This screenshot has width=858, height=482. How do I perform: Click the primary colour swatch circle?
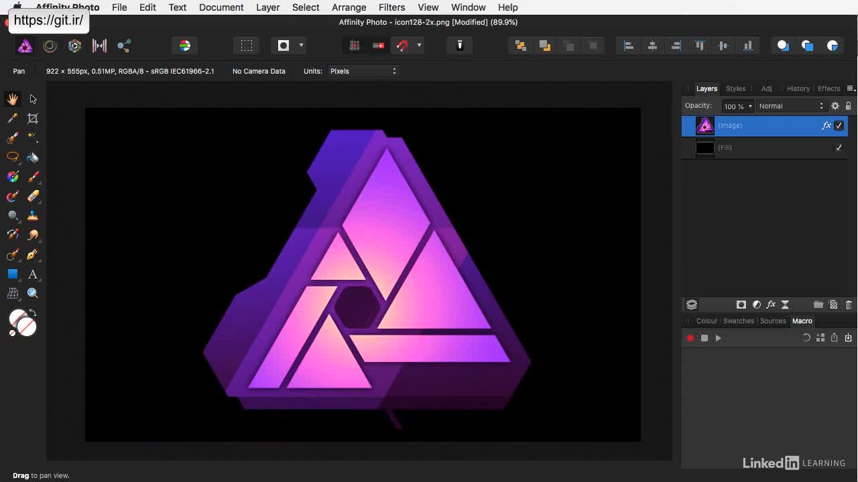pos(19,319)
